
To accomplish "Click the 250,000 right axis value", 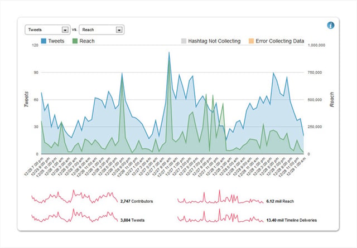I will tap(315, 127).
